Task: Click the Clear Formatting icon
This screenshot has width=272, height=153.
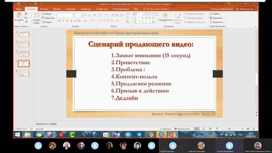Action: pos(95,15)
